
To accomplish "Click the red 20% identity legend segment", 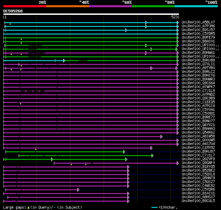I will coord(25,6).
